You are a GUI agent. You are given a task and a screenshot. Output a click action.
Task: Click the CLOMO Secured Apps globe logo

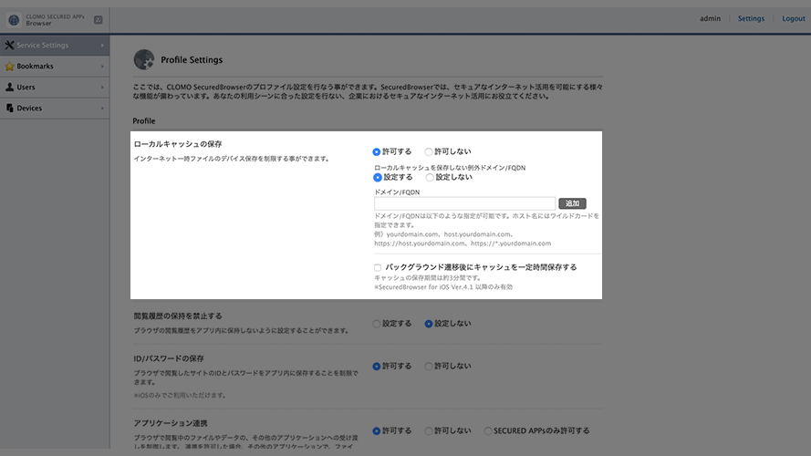(14, 20)
